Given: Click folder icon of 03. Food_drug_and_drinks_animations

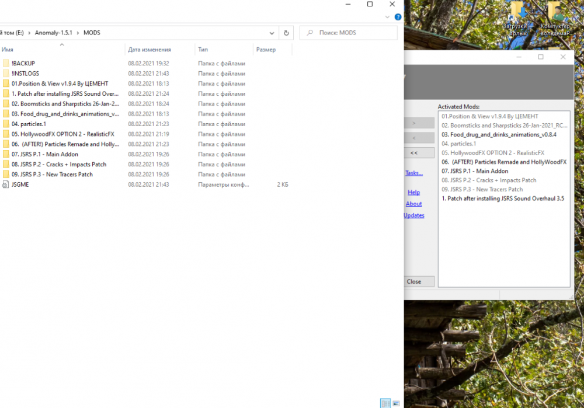Looking at the screenshot, I should (6, 114).
